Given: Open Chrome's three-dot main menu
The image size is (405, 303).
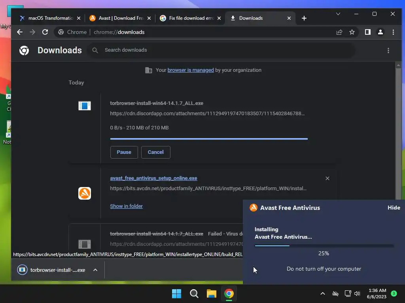Looking at the screenshot, I should coord(393,32).
